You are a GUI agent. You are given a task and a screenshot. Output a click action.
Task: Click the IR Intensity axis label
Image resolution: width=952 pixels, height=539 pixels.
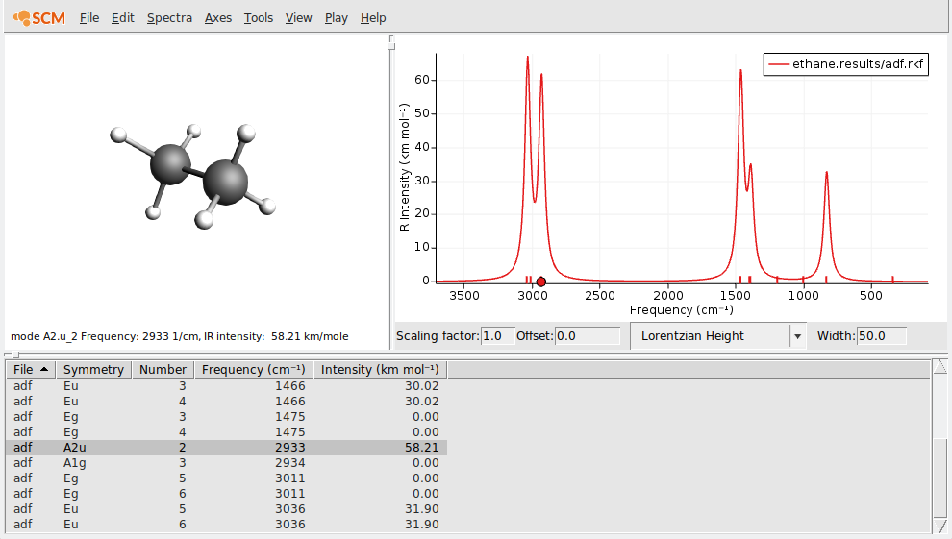click(x=405, y=168)
